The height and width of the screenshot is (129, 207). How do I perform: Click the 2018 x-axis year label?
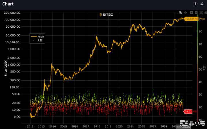[x=97, y=126]
